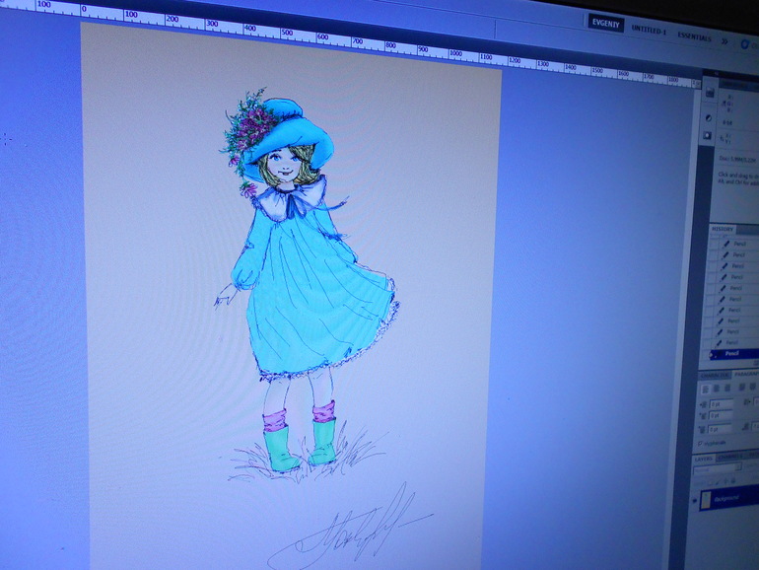The height and width of the screenshot is (570, 759).
Task: Click the indent left margin field
Action: [x=722, y=404]
